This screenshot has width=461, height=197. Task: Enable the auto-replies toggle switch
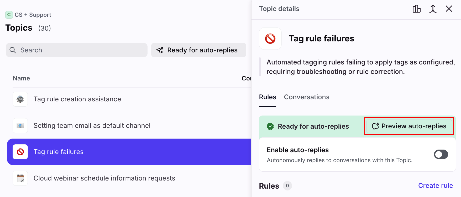pyautogui.click(x=441, y=154)
